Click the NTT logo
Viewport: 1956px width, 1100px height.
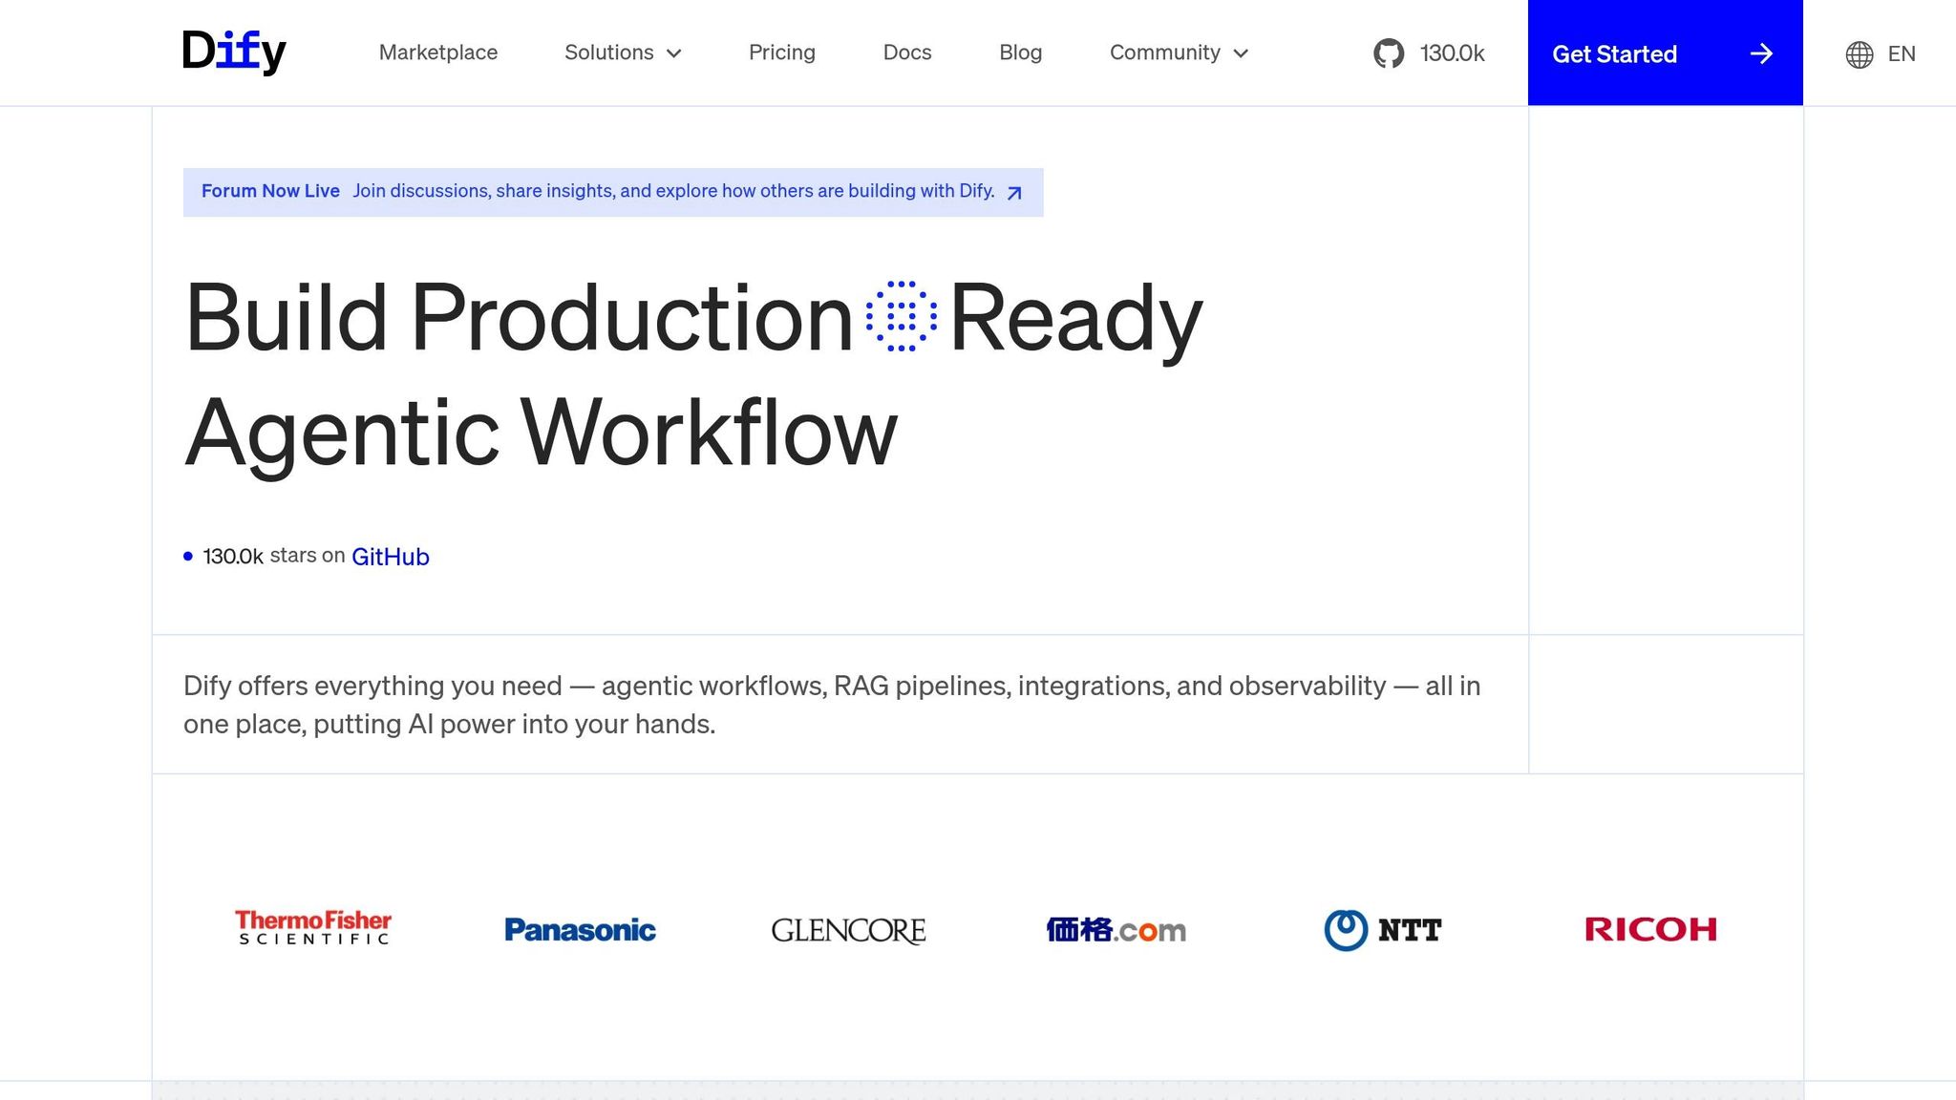pyautogui.click(x=1383, y=929)
